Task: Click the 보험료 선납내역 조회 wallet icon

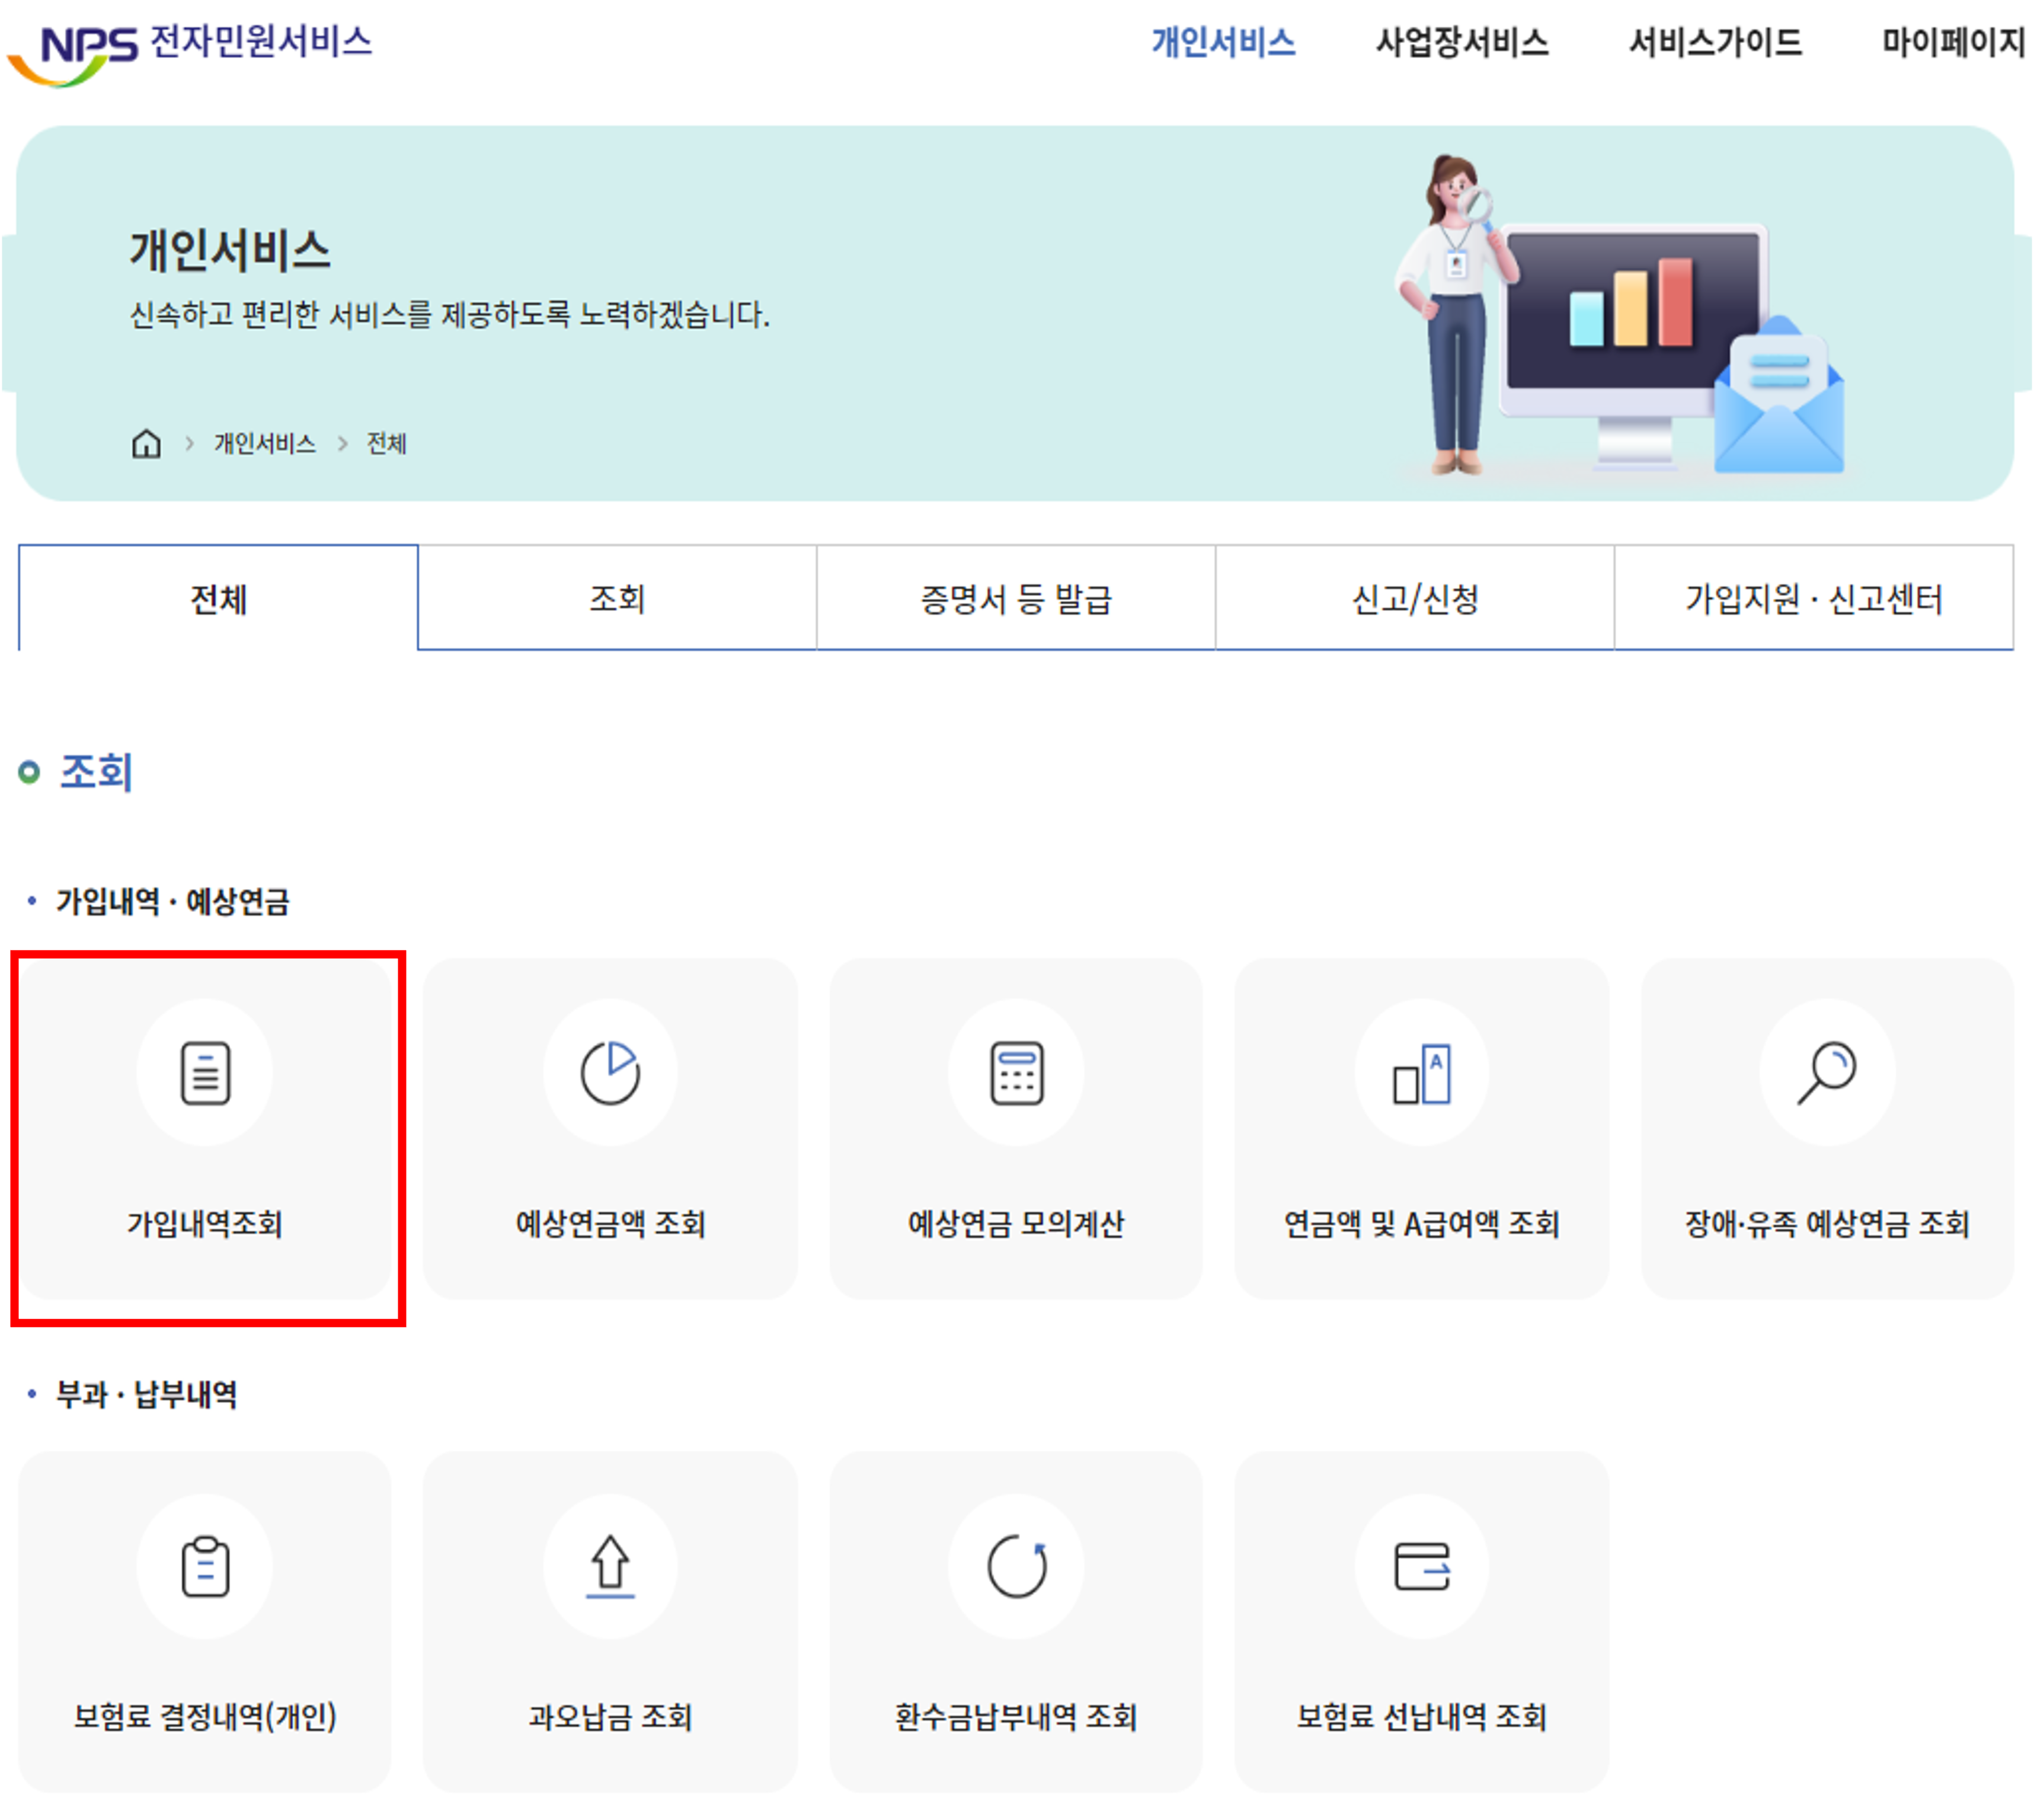Action: coord(1421,1566)
